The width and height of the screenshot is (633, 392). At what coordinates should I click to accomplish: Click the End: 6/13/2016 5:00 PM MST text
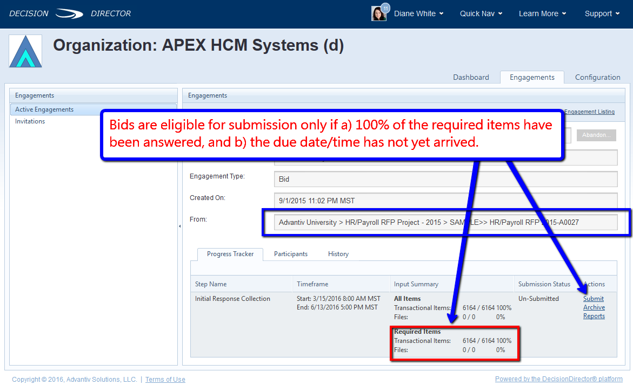pyautogui.click(x=337, y=307)
